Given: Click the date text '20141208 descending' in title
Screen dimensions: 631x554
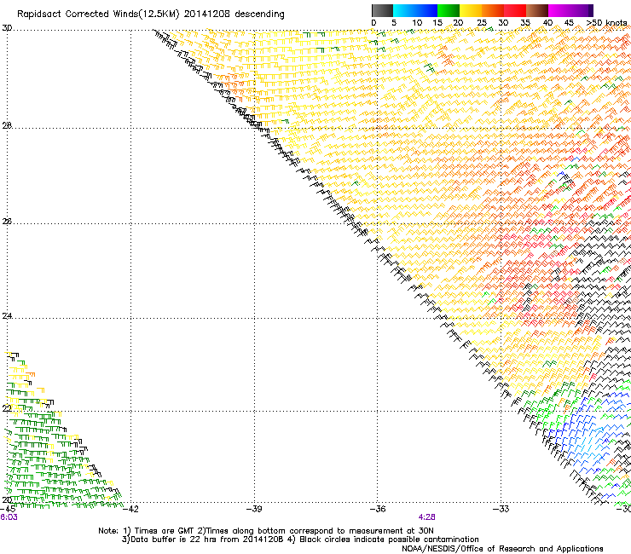Looking at the screenshot, I should tap(234, 14).
